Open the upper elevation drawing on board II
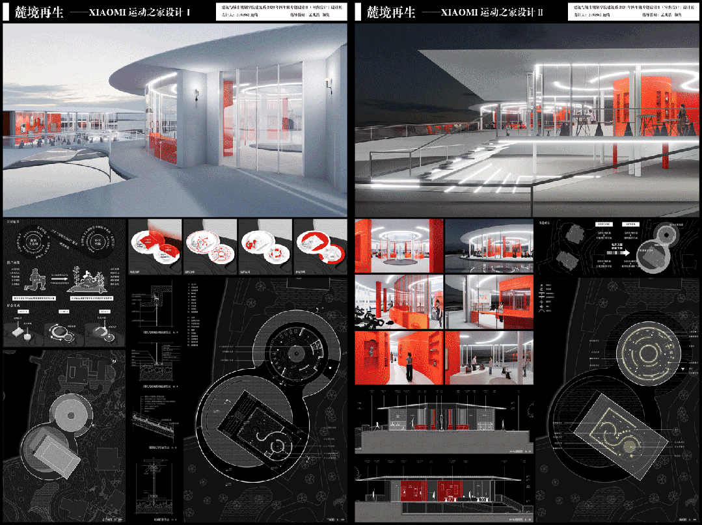 [x=444, y=422]
